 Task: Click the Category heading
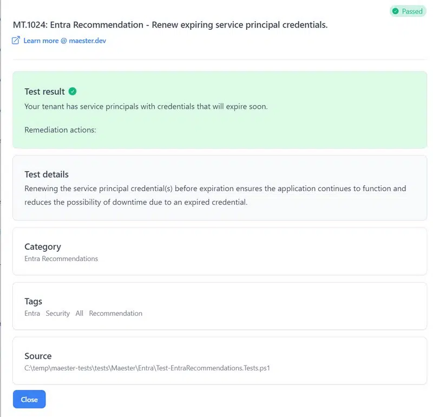tap(43, 247)
